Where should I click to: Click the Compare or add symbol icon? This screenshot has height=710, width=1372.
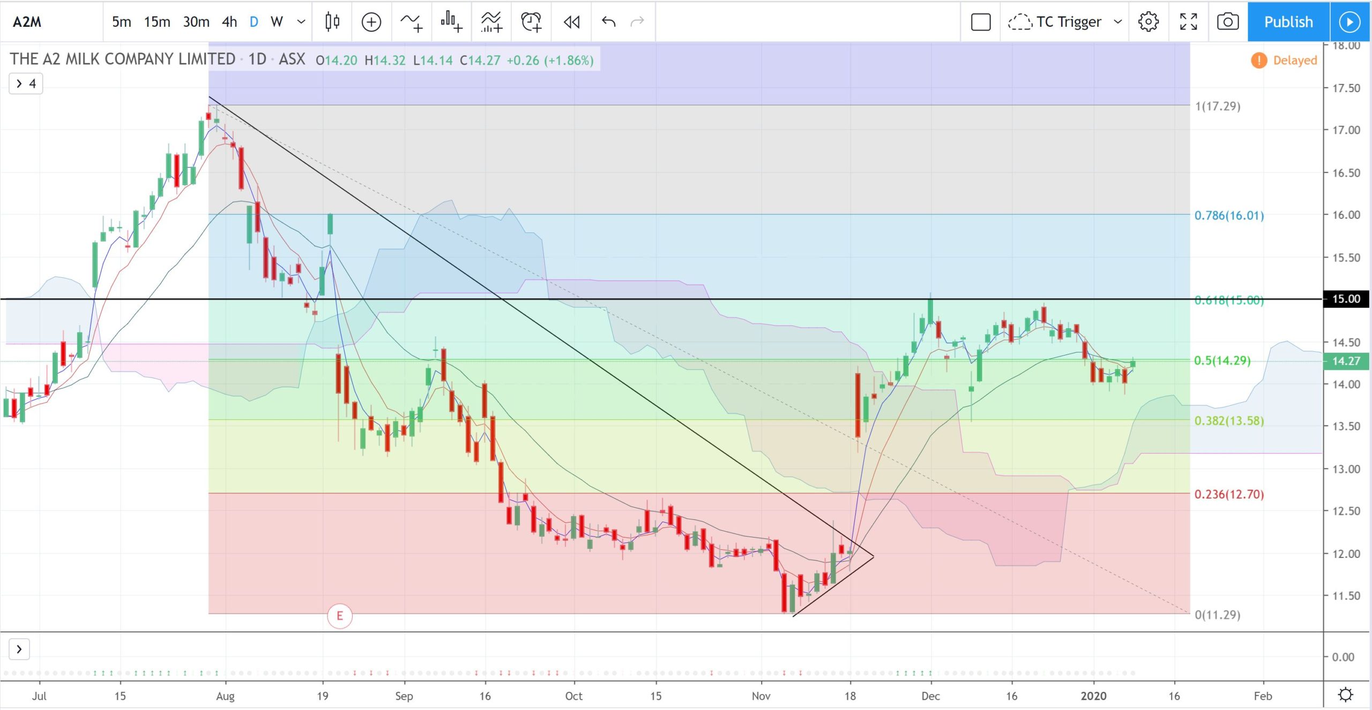[x=371, y=22]
